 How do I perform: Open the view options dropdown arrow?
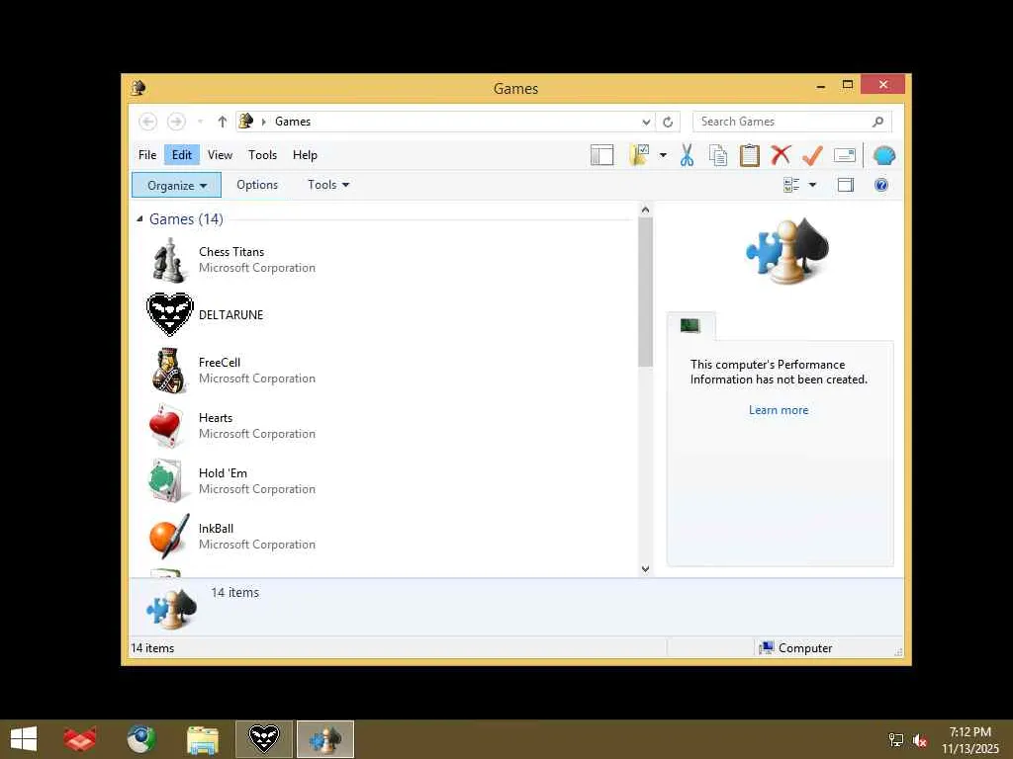tap(813, 185)
